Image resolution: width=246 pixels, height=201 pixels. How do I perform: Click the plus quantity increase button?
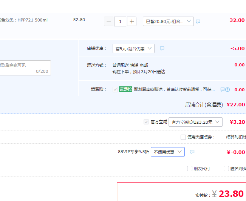coord(132,21)
